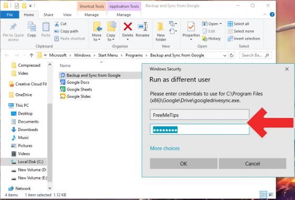Click into the FreeMeTips username field
Viewport: 295px width, 200px height.
pyautogui.click(x=200, y=115)
